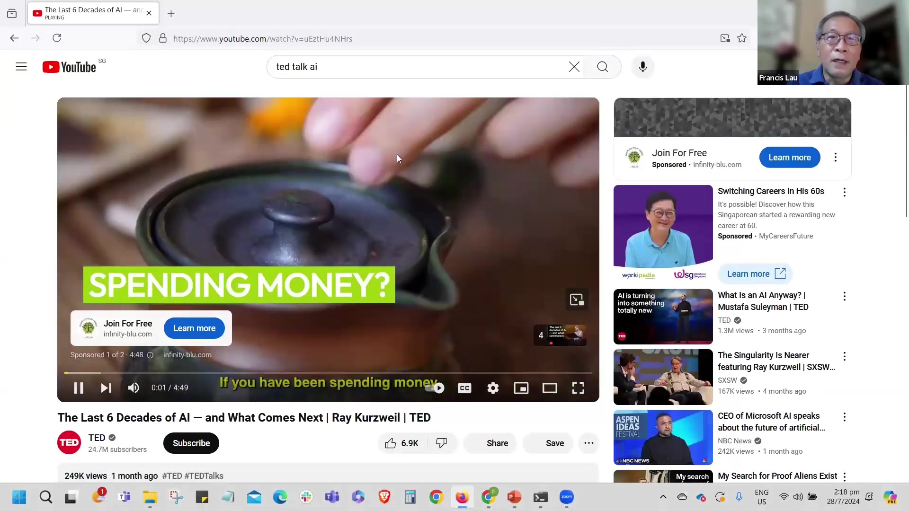The height and width of the screenshot is (511, 909).
Task: Share the TED video
Action: [490, 443]
